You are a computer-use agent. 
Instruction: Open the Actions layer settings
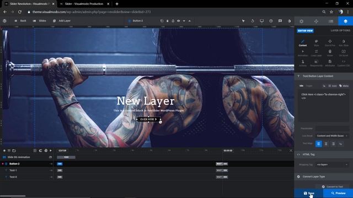tap(303, 63)
